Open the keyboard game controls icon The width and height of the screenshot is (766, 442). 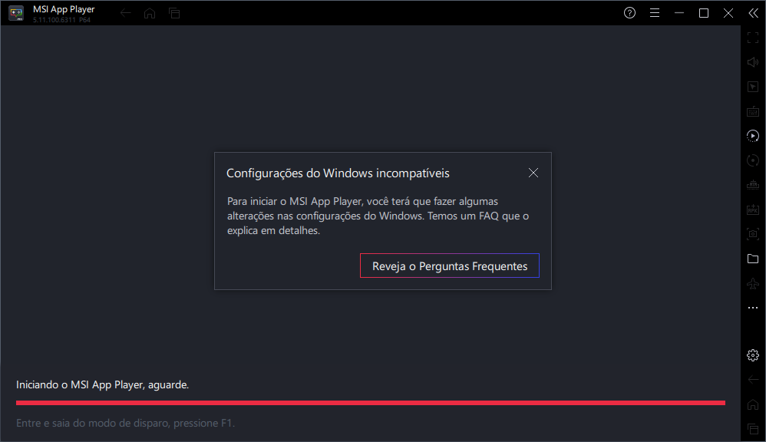[753, 111]
